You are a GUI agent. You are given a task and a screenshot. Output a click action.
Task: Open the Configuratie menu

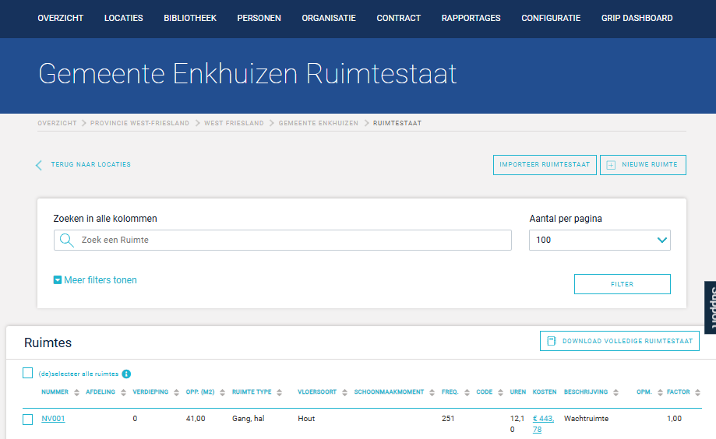(x=551, y=18)
